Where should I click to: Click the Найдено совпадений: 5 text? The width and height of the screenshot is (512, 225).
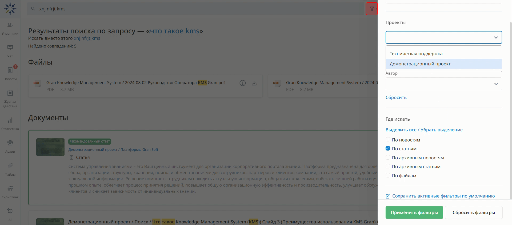tap(52, 46)
